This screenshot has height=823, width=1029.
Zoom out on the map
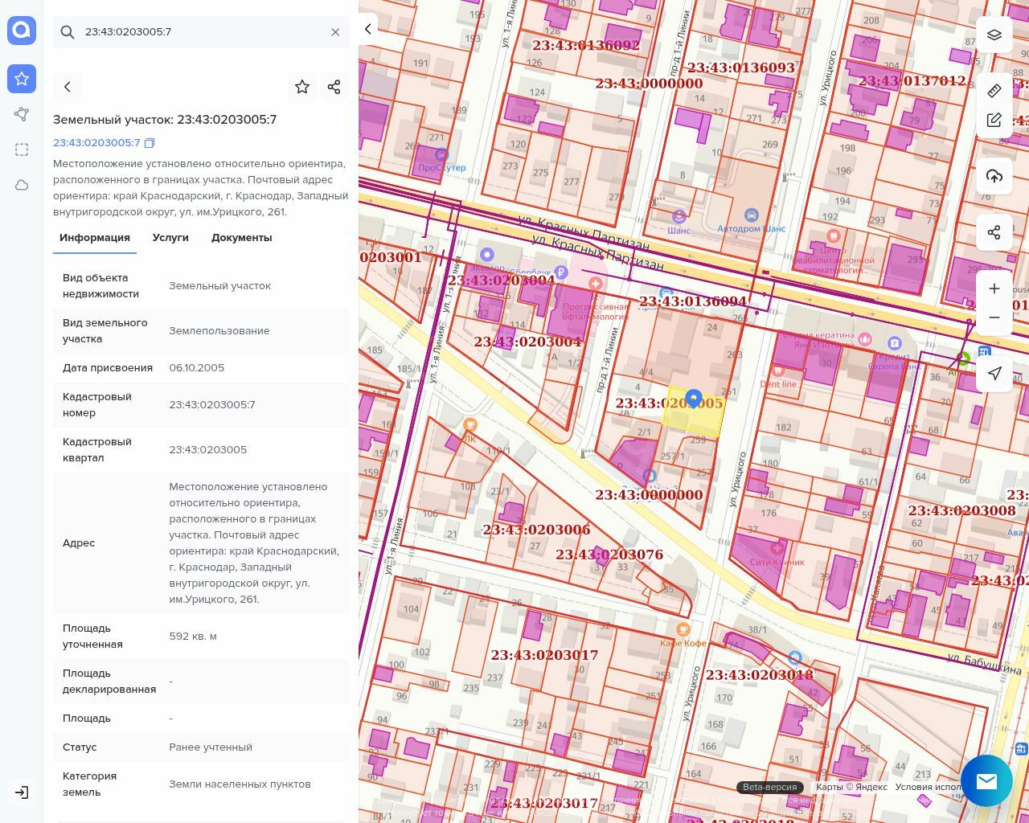point(994,317)
